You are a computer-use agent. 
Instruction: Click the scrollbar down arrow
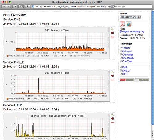pyautogui.click(x=152, y=136)
